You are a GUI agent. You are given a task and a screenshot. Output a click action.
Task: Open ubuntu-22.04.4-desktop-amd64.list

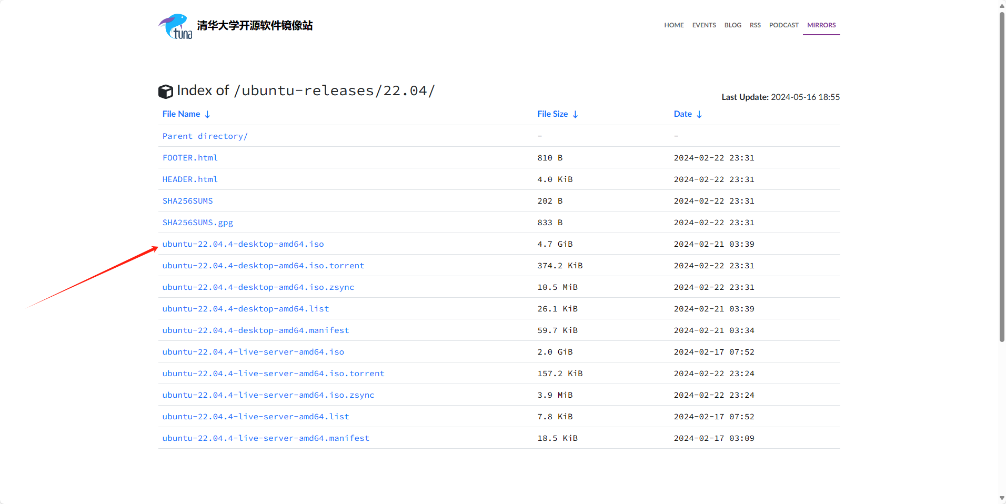(x=246, y=309)
